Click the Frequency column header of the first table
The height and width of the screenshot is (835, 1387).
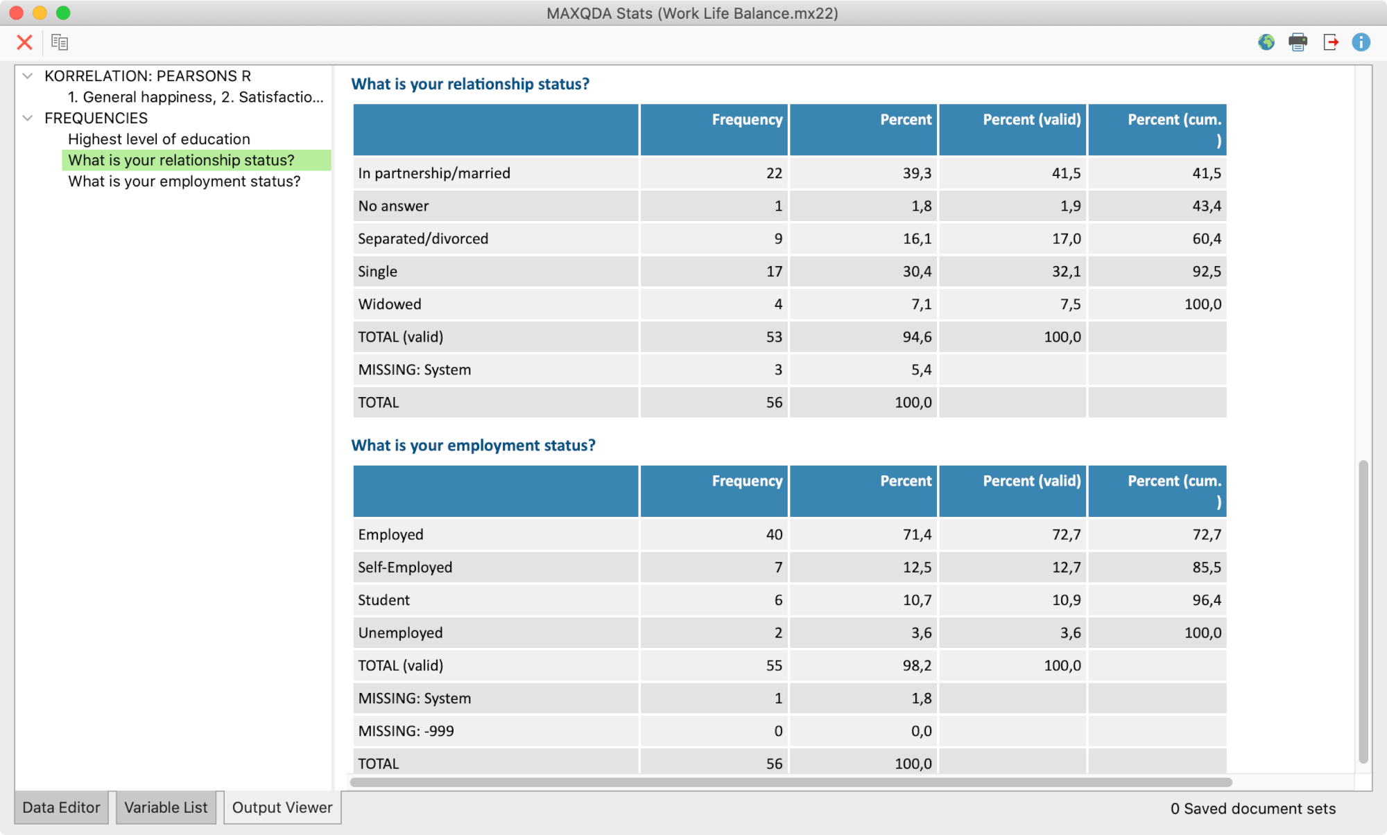[x=746, y=119]
